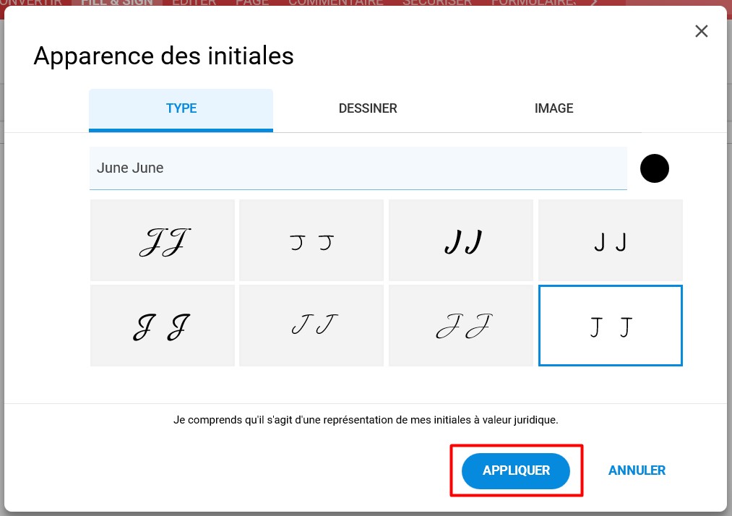Focus the June June name field
The width and height of the screenshot is (732, 516).
coord(358,168)
